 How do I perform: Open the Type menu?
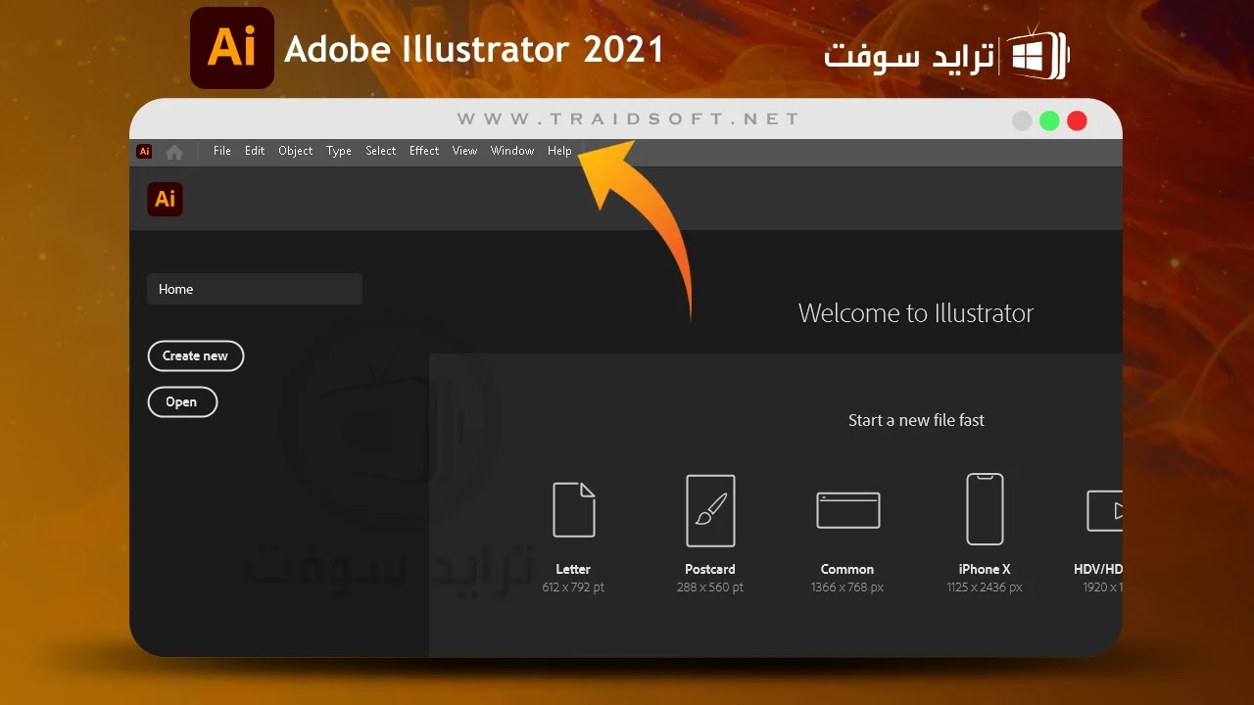tap(339, 151)
